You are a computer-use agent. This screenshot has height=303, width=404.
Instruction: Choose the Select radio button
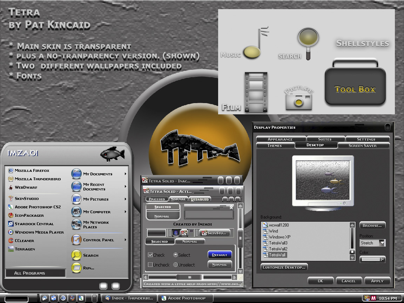[x=175, y=255]
